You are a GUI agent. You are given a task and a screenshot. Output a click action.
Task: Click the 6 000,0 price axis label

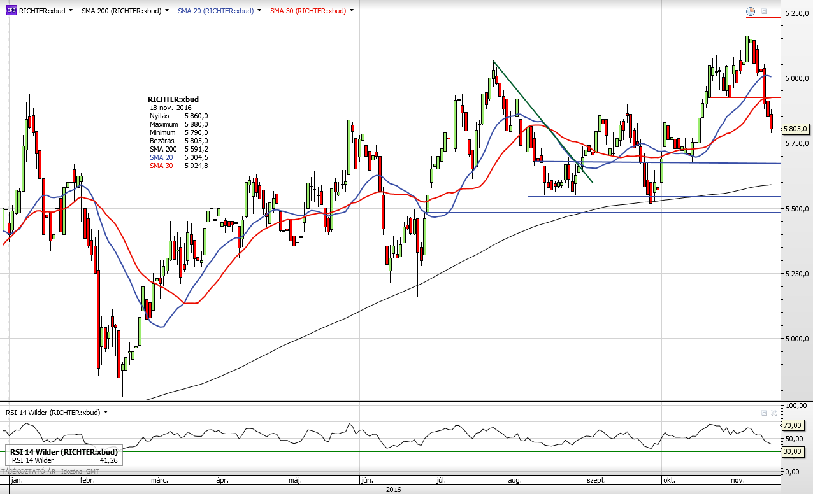pos(797,78)
